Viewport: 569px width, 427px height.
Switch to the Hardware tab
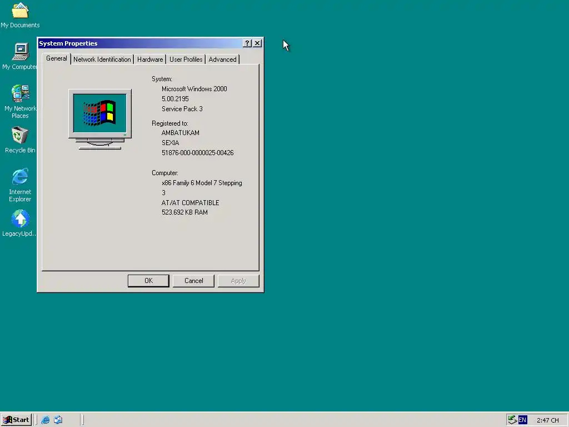pyautogui.click(x=150, y=59)
